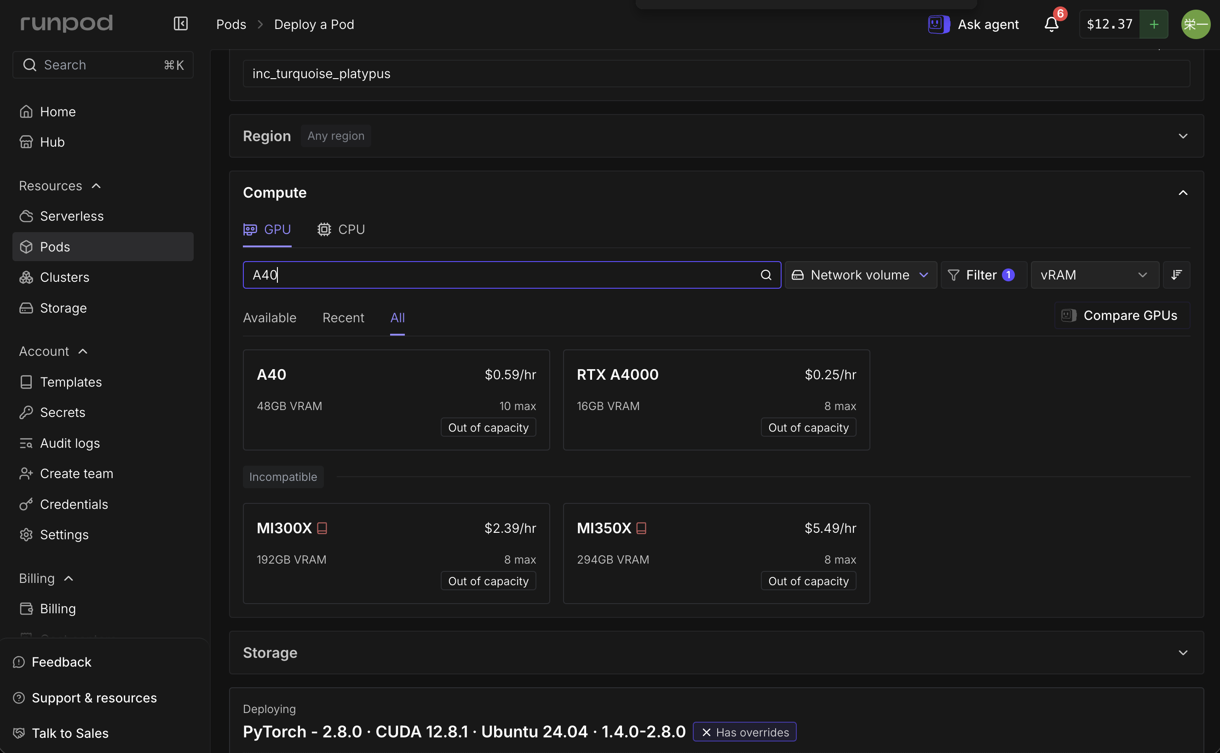The height and width of the screenshot is (753, 1220).
Task: Collapse the Account sidebar section
Action: [x=83, y=351]
